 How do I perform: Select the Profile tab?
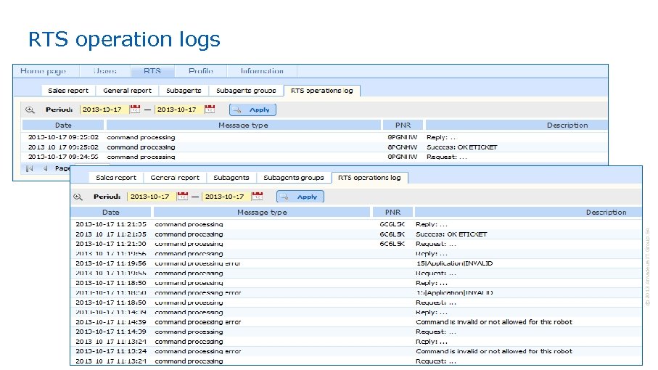(x=201, y=71)
